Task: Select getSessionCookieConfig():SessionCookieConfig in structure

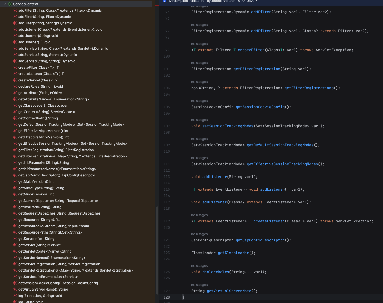Action: [58, 283]
